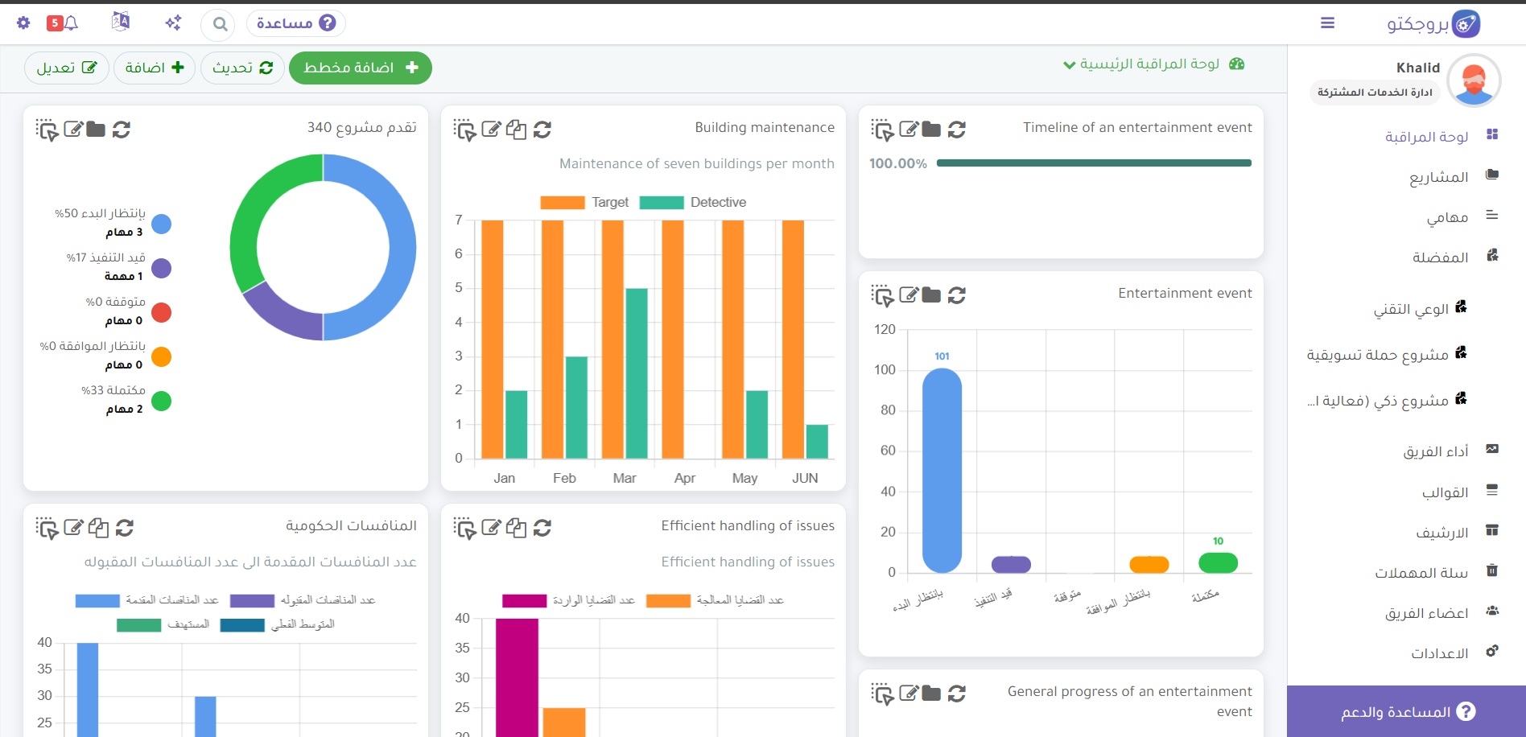Go to المشاريع in the sidebar
The height and width of the screenshot is (737, 1526).
point(1439,176)
